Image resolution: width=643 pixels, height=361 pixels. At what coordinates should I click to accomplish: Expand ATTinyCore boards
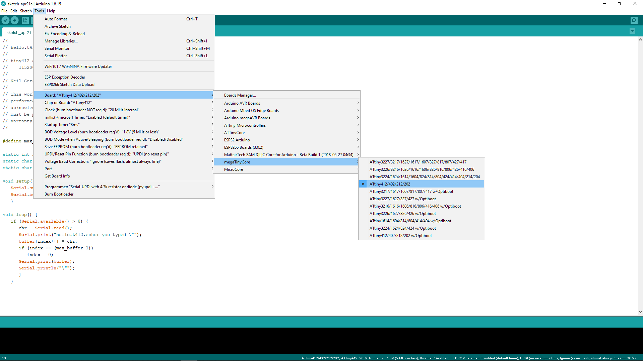coord(286,133)
